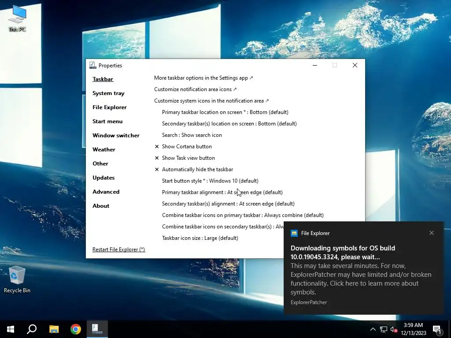Click the Properties window title icon

[92, 65]
